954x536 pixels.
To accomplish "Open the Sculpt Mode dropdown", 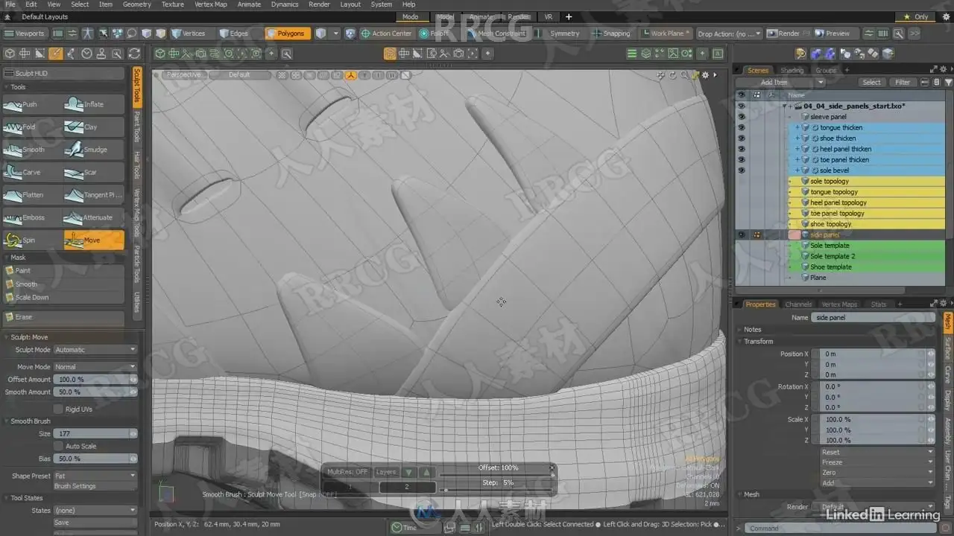I will [x=95, y=350].
